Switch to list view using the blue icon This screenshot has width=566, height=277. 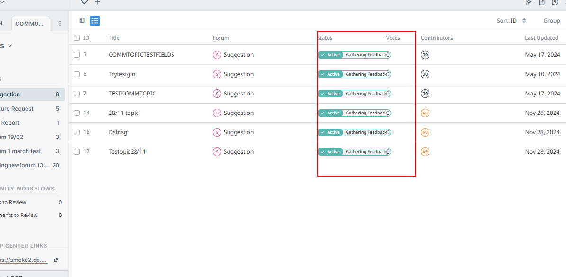coord(95,21)
